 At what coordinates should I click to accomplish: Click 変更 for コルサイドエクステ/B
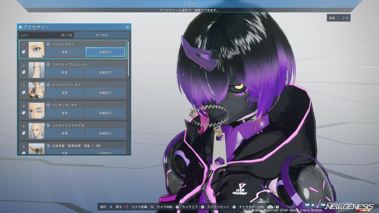pos(65,133)
